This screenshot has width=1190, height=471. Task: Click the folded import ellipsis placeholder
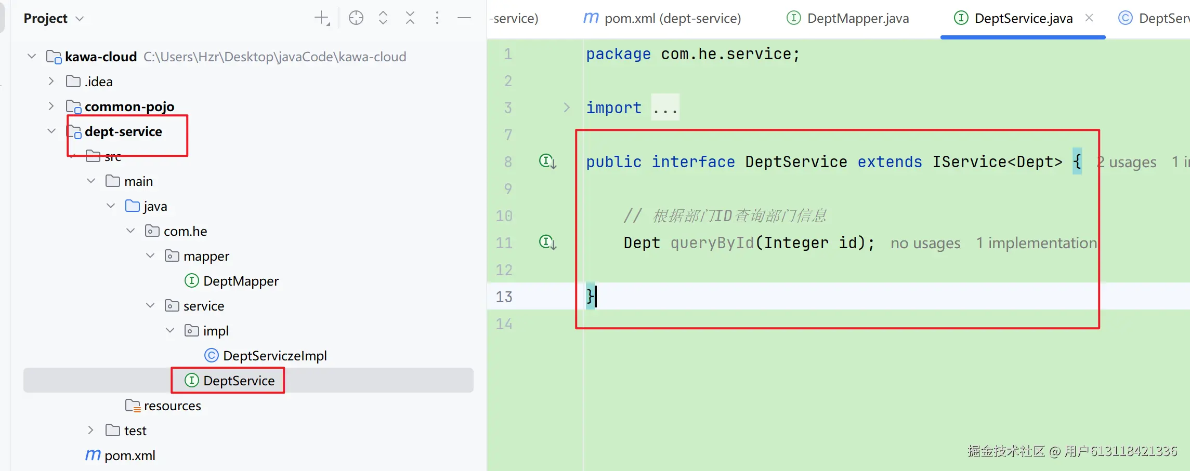pyautogui.click(x=665, y=107)
